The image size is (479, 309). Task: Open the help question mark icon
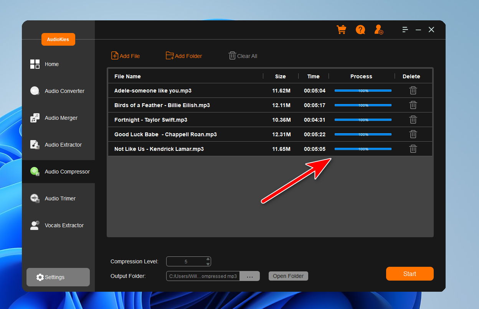coord(360,30)
